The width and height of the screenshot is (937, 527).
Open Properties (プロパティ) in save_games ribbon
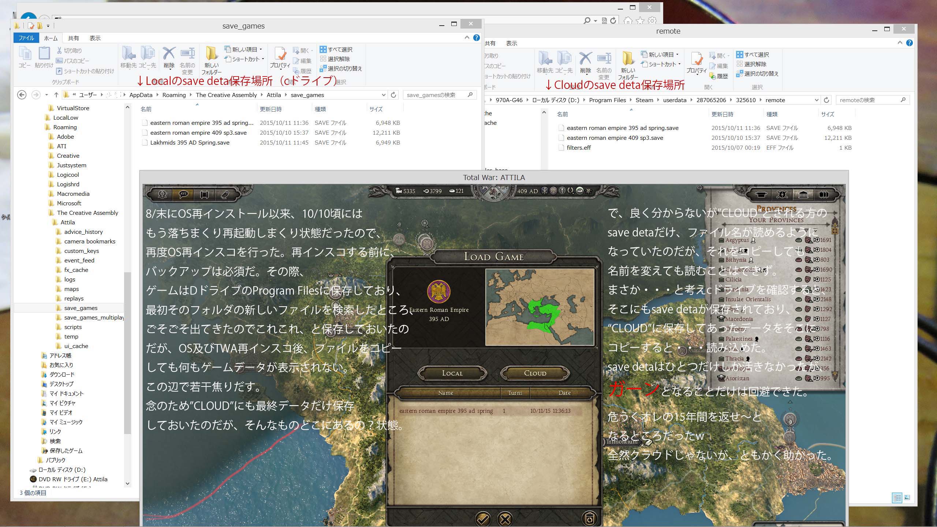280,58
